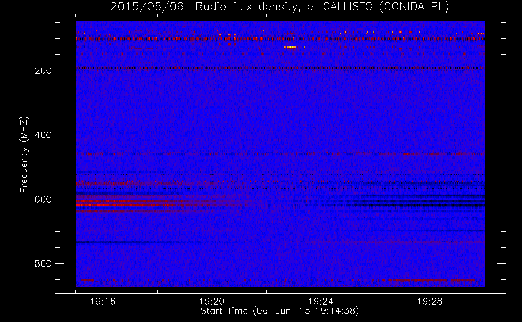Image resolution: width=522 pixels, height=322 pixels.
Task: Click the 19:28 time axis label
Action: tap(430, 302)
